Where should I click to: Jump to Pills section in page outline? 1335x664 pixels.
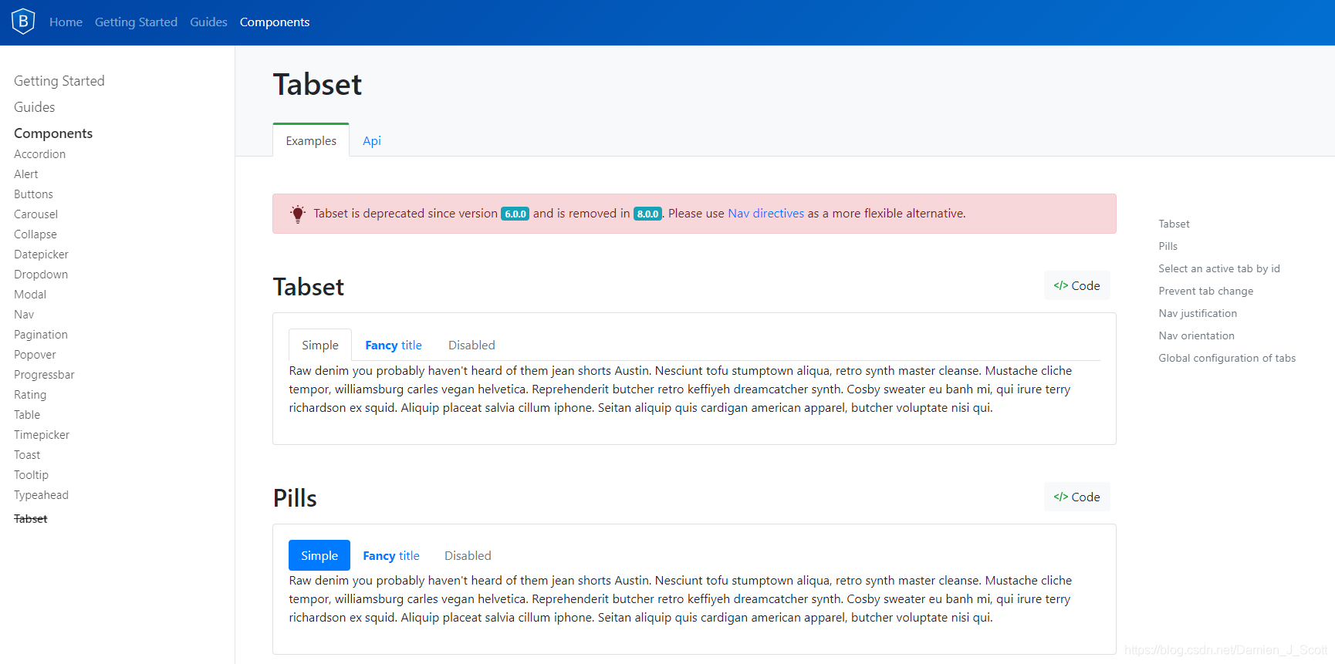1168,246
